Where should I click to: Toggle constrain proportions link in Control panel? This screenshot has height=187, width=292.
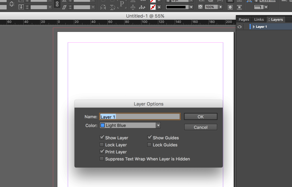(57, 4)
